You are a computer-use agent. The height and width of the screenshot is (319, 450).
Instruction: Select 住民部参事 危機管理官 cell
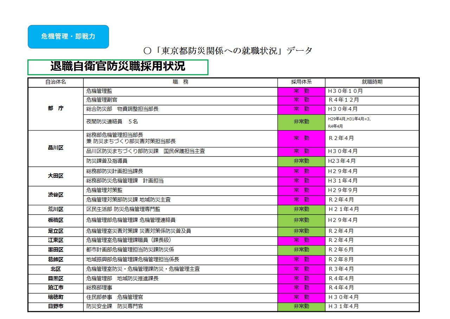181,298
